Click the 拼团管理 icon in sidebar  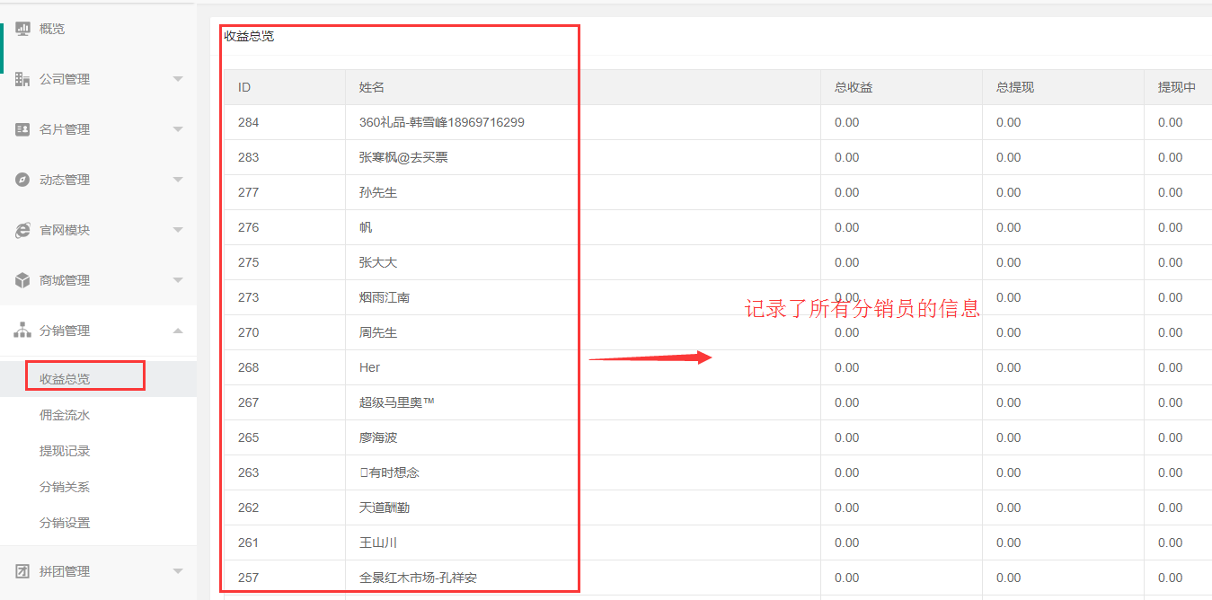[x=22, y=571]
